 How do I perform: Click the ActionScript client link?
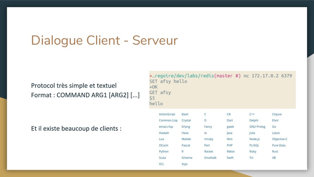pyautogui.click(x=167, y=114)
